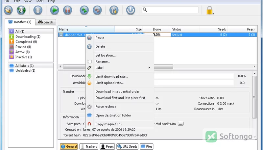
Task: Expand the Label submenu arrow
Action: [149, 68]
